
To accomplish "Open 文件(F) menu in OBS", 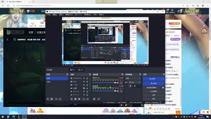I will tap(49, 15).
